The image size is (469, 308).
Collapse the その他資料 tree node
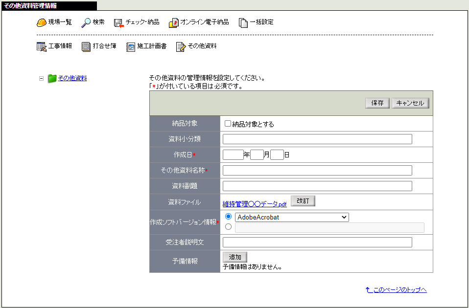[41, 79]
